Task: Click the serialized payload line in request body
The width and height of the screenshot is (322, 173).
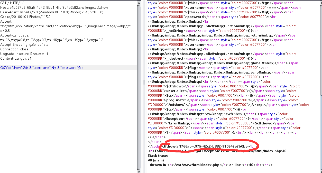Action: pos(42,68)
